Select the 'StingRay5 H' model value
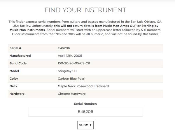 click(67, 71)
